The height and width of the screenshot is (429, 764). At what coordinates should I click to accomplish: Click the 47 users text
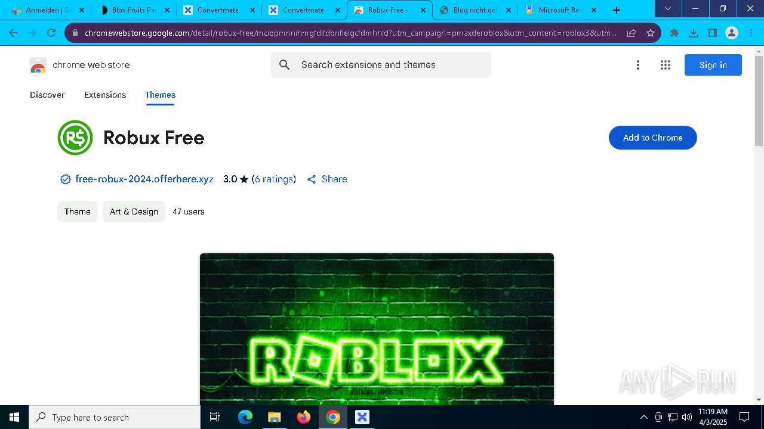pyautogui.click(x=189, y=212)
